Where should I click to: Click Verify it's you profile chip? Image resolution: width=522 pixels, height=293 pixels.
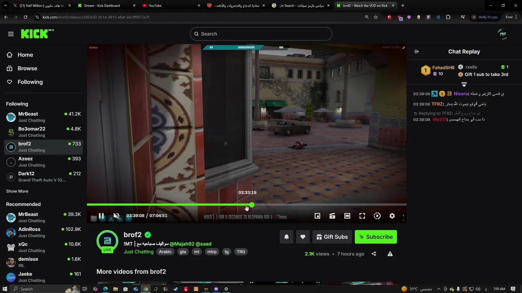point(484,17)
